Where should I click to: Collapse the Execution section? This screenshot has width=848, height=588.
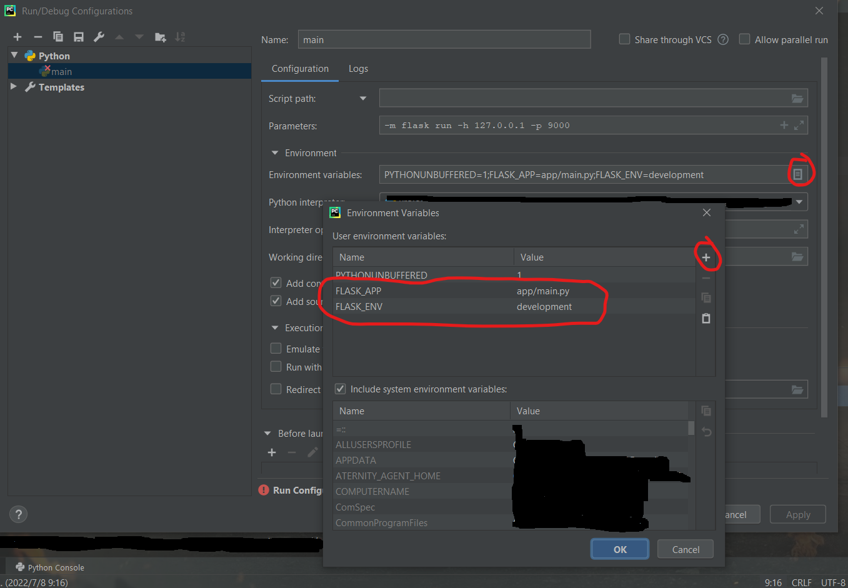coord(275,328)
